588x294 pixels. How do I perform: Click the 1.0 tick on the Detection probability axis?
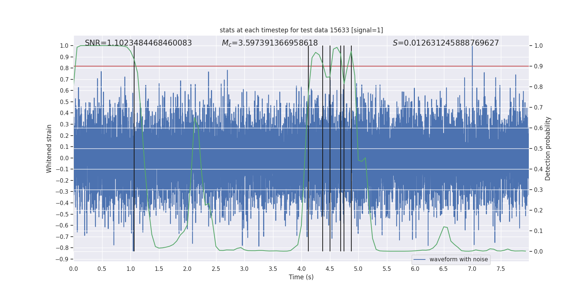tap(538, 46)
